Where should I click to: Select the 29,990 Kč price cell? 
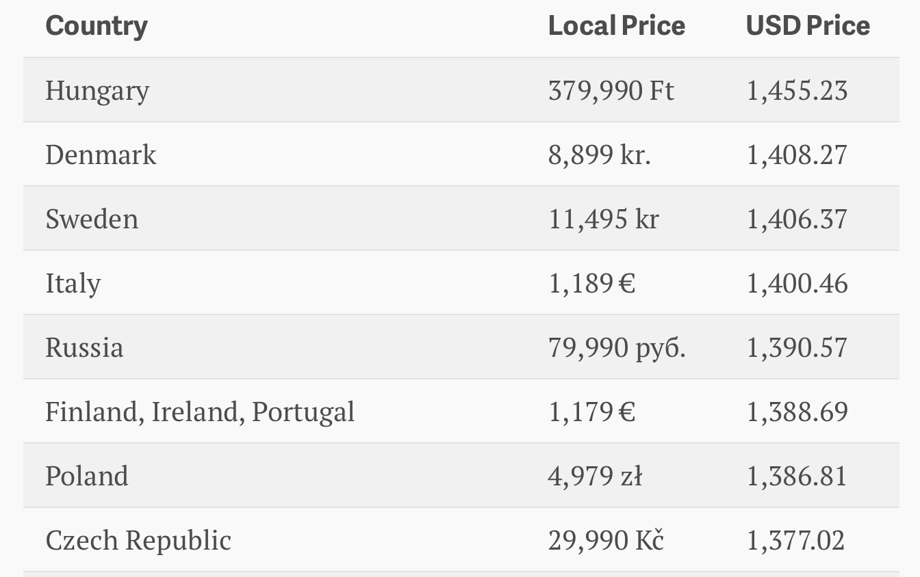(x=606, y=541)
